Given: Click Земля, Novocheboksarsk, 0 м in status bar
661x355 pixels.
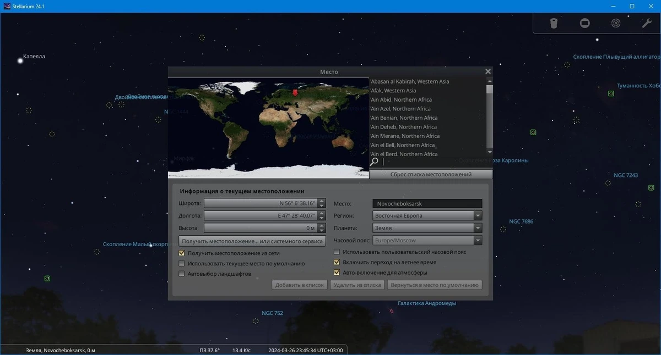Looking at the screenshot, I should pos(61,350).
